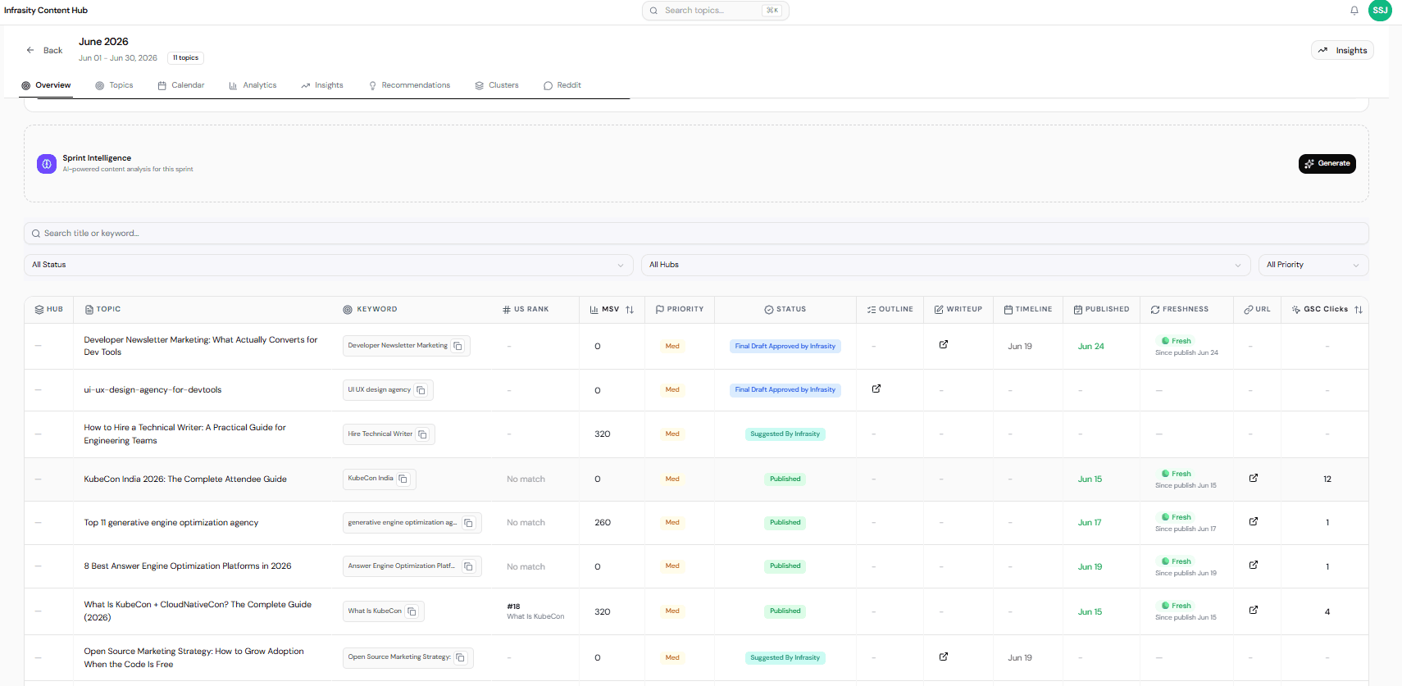Image resolution: width=1402 pixels, height=686 pixels.
Task: Go Back to previous page
Action: click(x=44, y=50)
